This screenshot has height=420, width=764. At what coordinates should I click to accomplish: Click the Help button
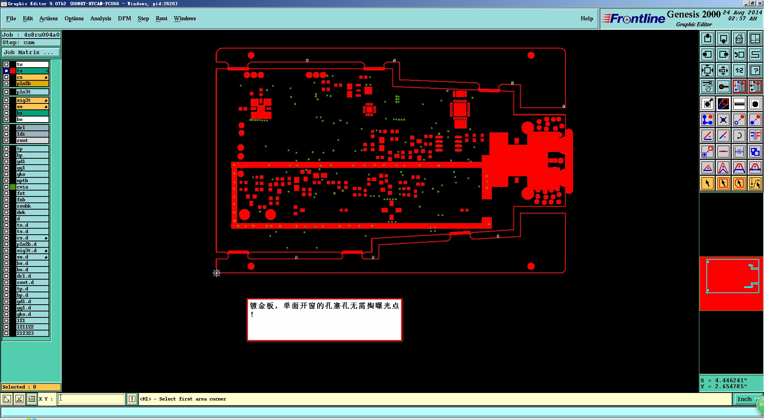coord(587,19)
